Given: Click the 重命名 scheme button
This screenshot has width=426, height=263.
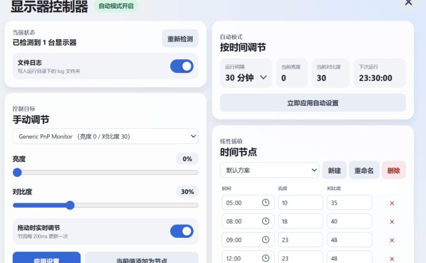Looking at the screenshot, I should [x=364, y=171].
